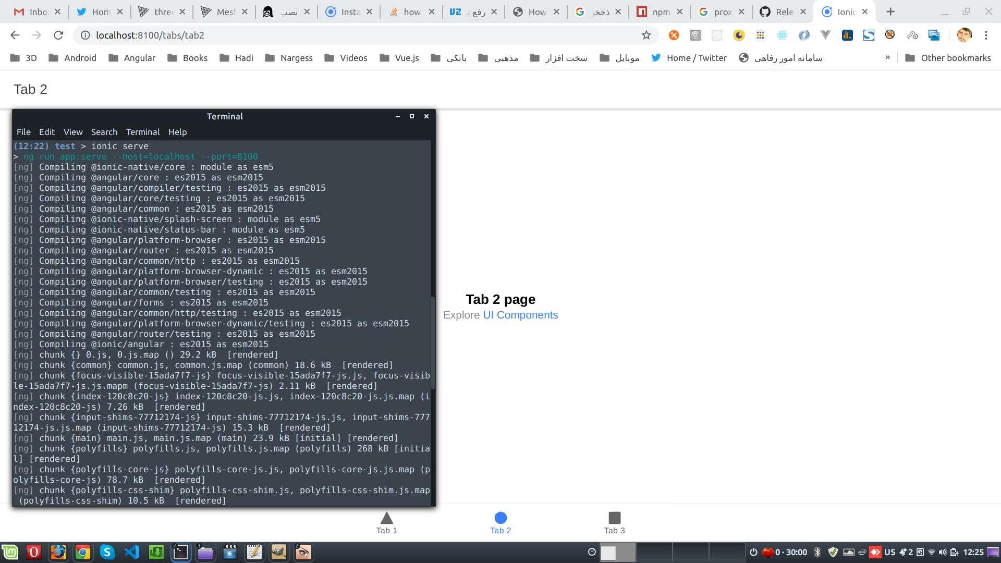The height and width of the screenshot is (563, 1001).
Task: Show hidden bookmarks with the double chevron
Action: tap(887, 57)
